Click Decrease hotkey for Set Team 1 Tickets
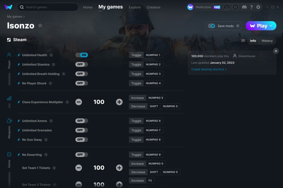Viewport: 283px width, 188px height. [x=155, y=172]
